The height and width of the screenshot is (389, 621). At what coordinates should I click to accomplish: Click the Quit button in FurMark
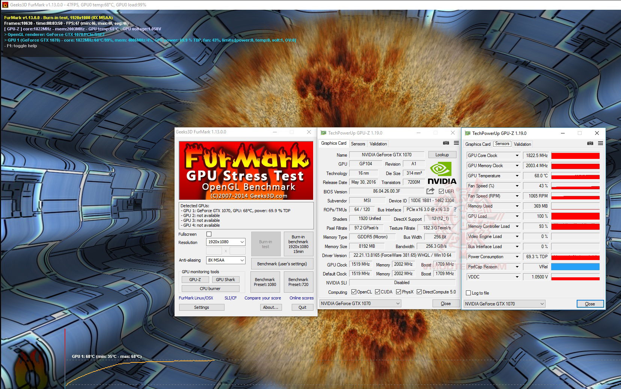pos(302,307)
